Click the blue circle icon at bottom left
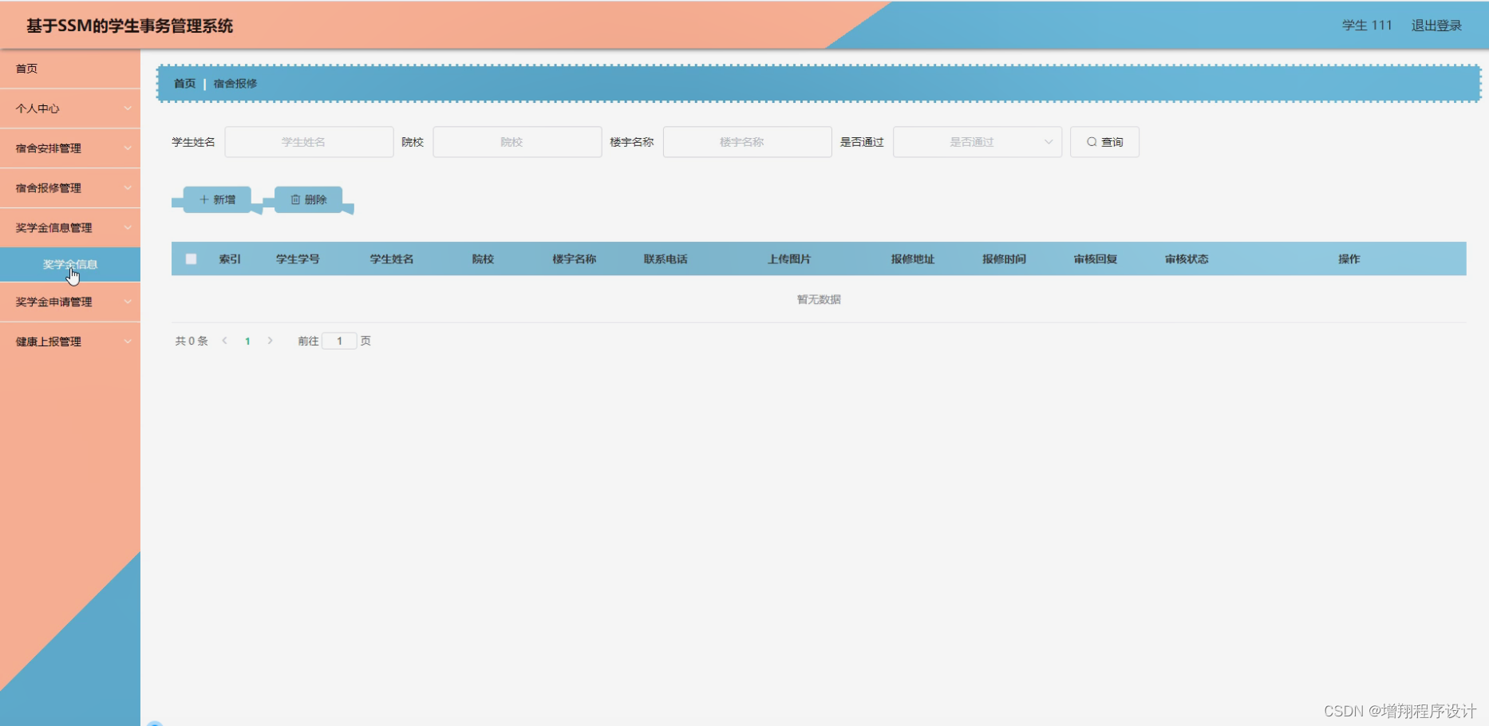Screen dimensions: 1489x726 [x=156, y=722]
